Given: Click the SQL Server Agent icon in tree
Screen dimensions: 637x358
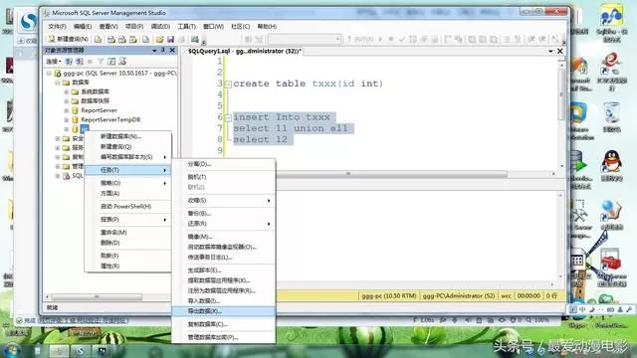Looking at the screenshot, I should tap(67, 176).
